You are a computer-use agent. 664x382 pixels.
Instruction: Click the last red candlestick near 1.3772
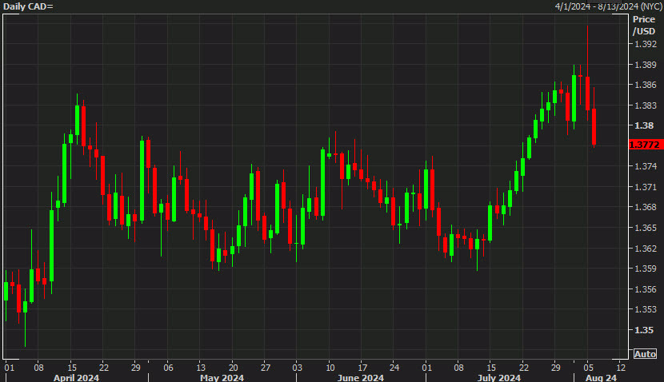[x=594, y=126]
